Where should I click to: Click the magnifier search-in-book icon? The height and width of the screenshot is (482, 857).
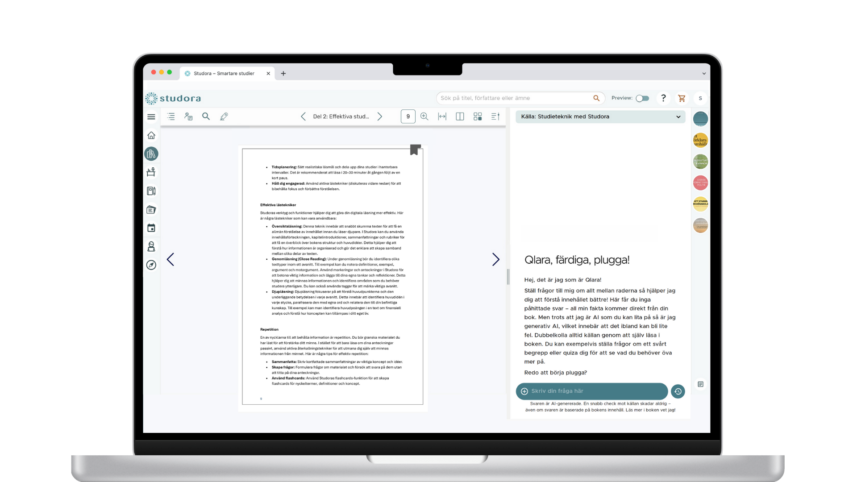coord(206,116)
